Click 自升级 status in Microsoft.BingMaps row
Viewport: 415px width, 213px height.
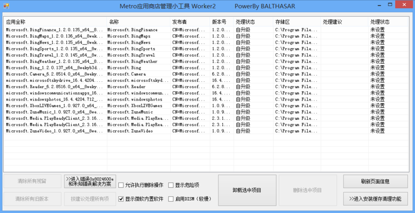click(x=243, y=36)
